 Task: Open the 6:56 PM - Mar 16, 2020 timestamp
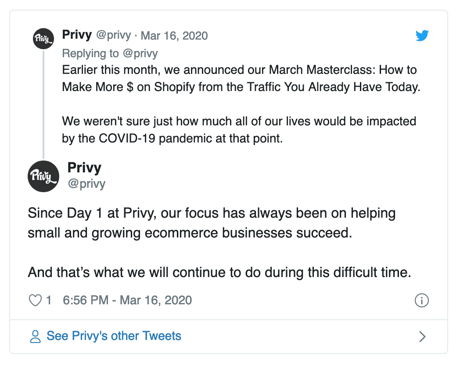click(127, 300)
